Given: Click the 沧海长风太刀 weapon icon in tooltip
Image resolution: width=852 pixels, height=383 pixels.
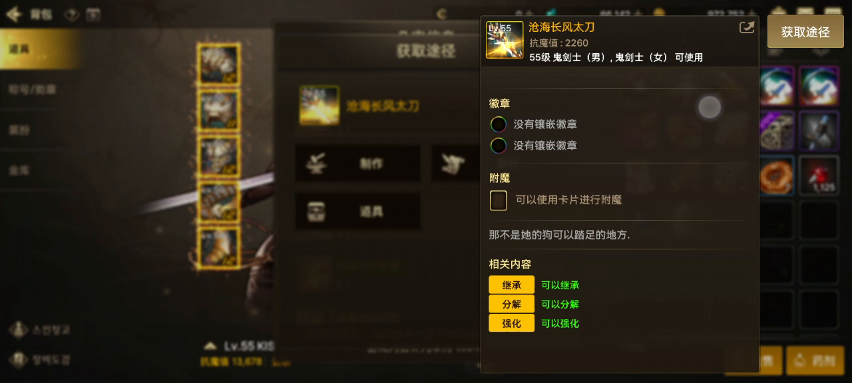Looking at the screenshot, I should pyautogui.click(x=505, y=40).
